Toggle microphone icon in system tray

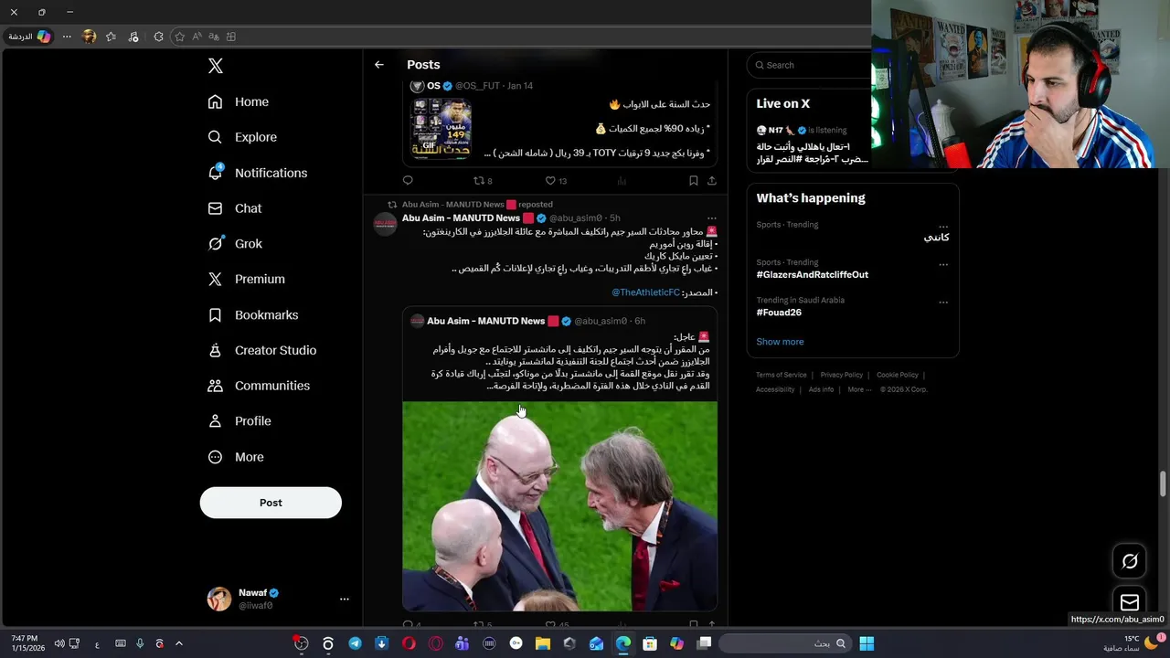[x=140, y=643]
